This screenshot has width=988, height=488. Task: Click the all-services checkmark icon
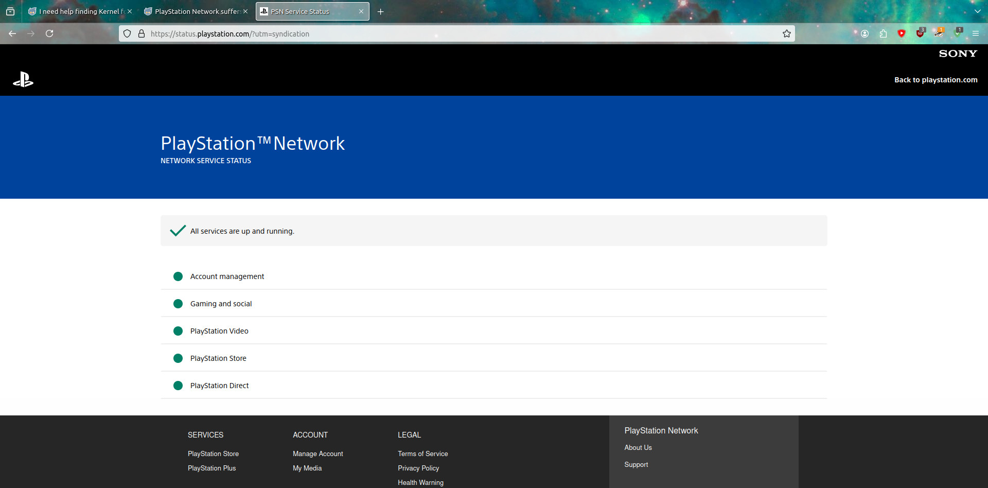[178, 231]
